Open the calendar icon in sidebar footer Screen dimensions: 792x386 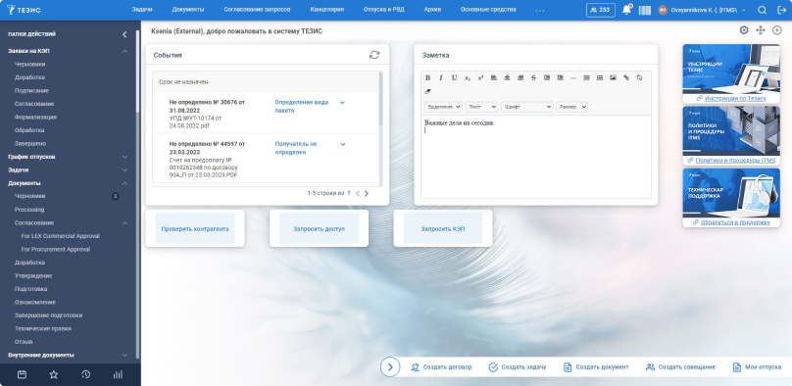[22, 375]
